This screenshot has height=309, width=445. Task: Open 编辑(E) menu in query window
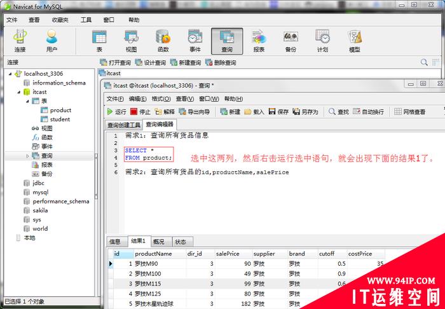(x=138, y=99)
